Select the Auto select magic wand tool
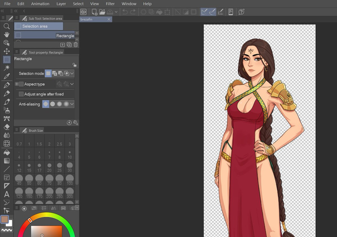 click(6, 68)
